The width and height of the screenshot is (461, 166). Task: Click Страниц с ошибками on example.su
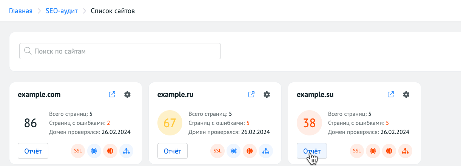pyautogui.click(x=356, y=123)
